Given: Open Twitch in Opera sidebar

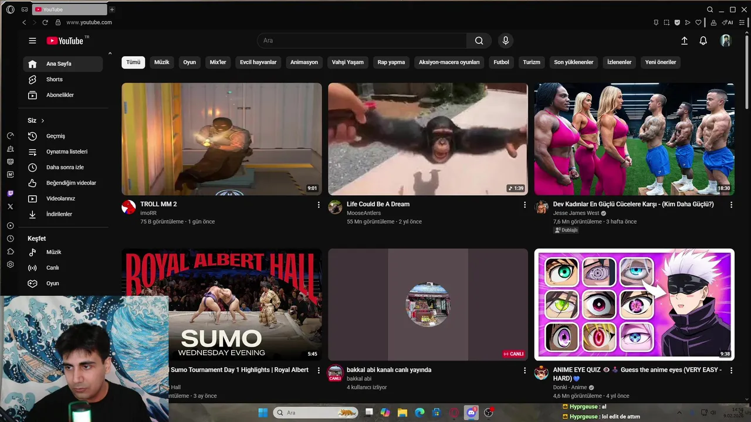Looking at the screenshot, I should coord(10,193).
